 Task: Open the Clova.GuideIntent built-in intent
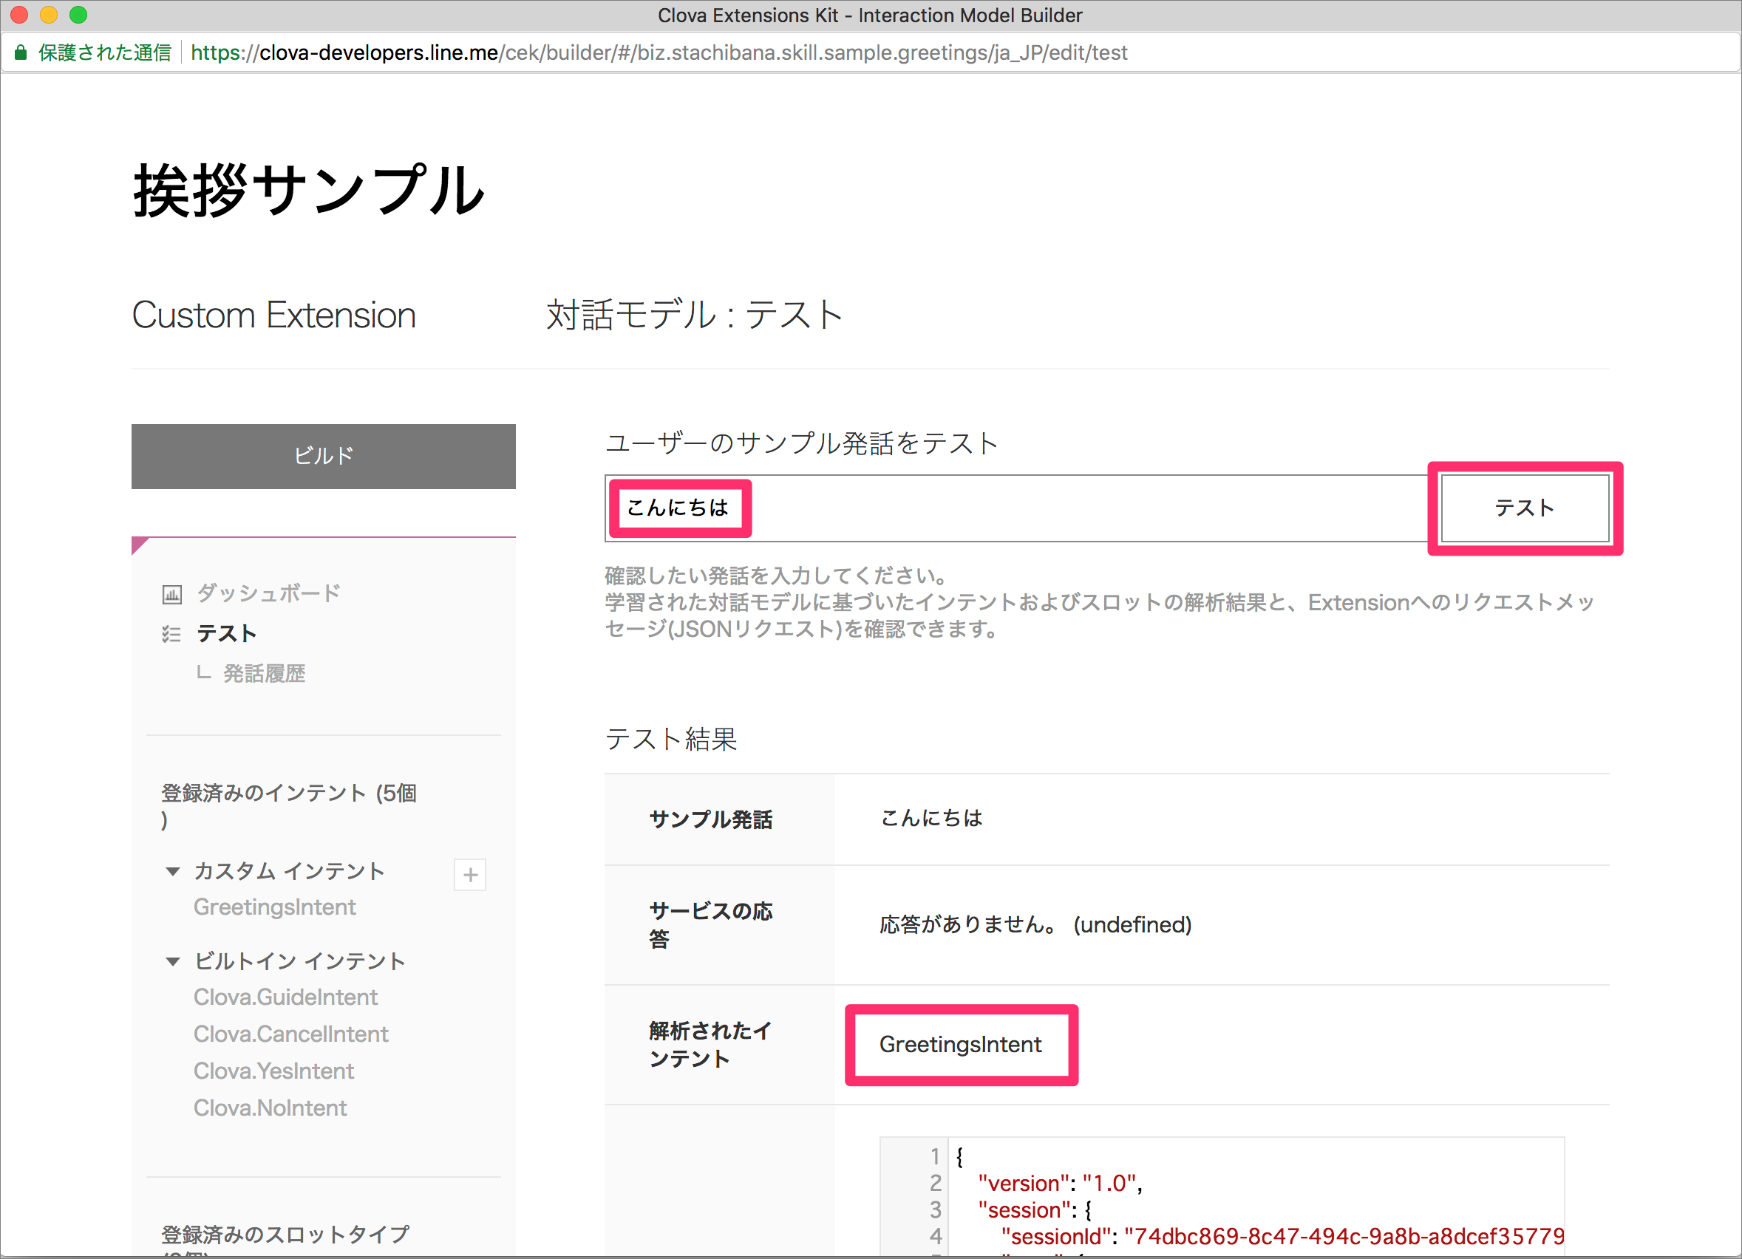pyautogui.click(x=286, y=997)
